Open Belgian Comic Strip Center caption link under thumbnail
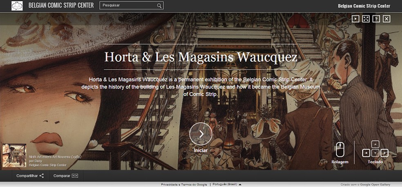This screenshot has width=402, height=187. coord(47,165)
